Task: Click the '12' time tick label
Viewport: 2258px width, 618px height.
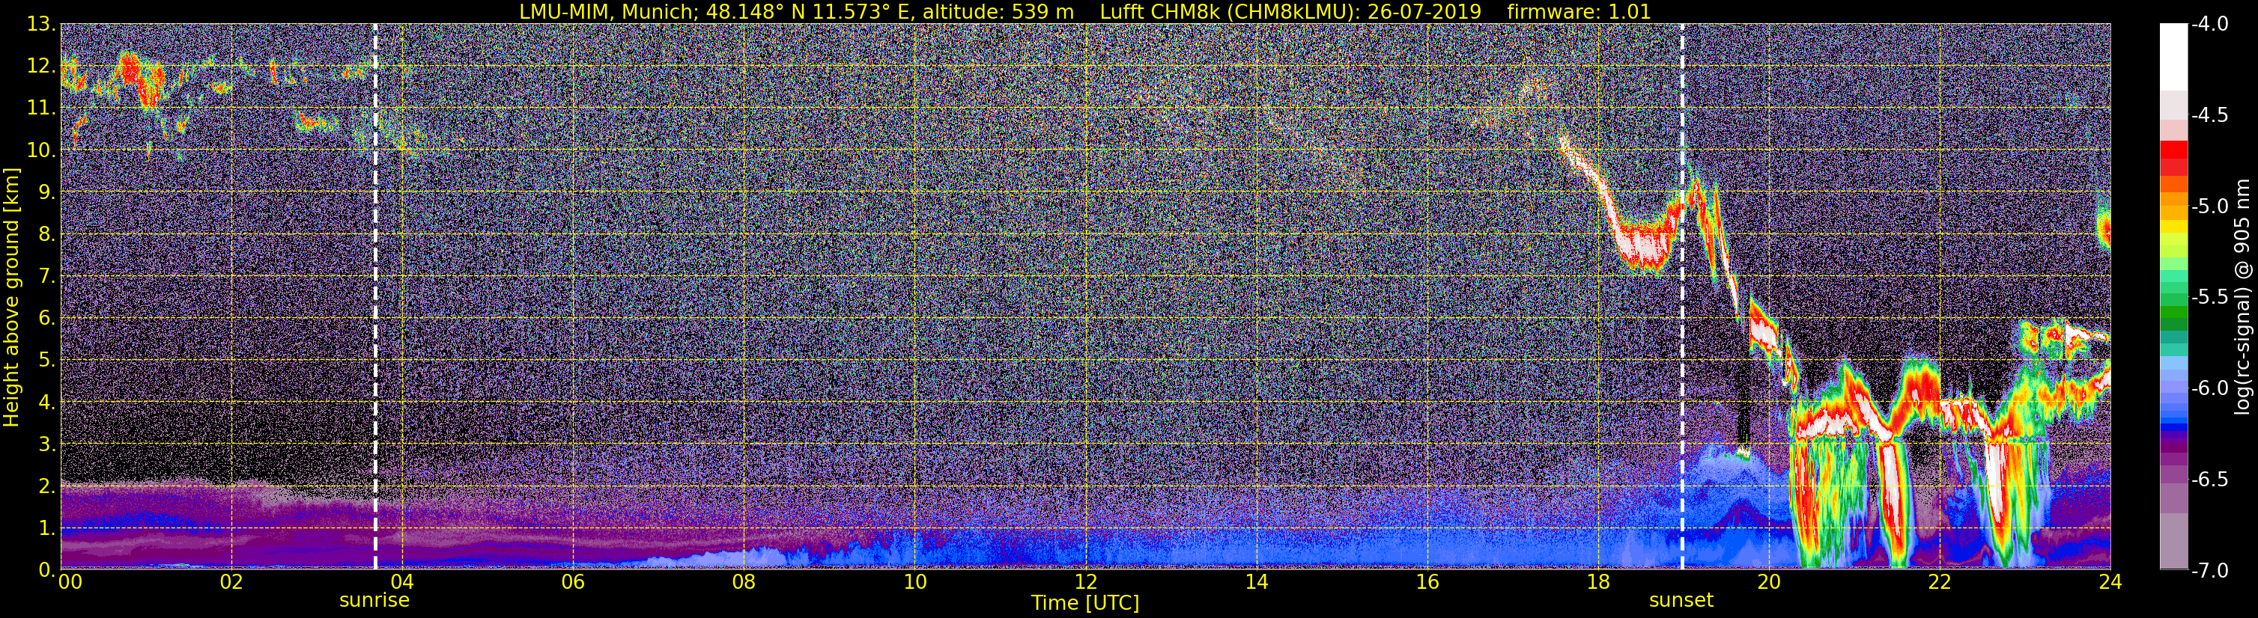Action: 1085,583
